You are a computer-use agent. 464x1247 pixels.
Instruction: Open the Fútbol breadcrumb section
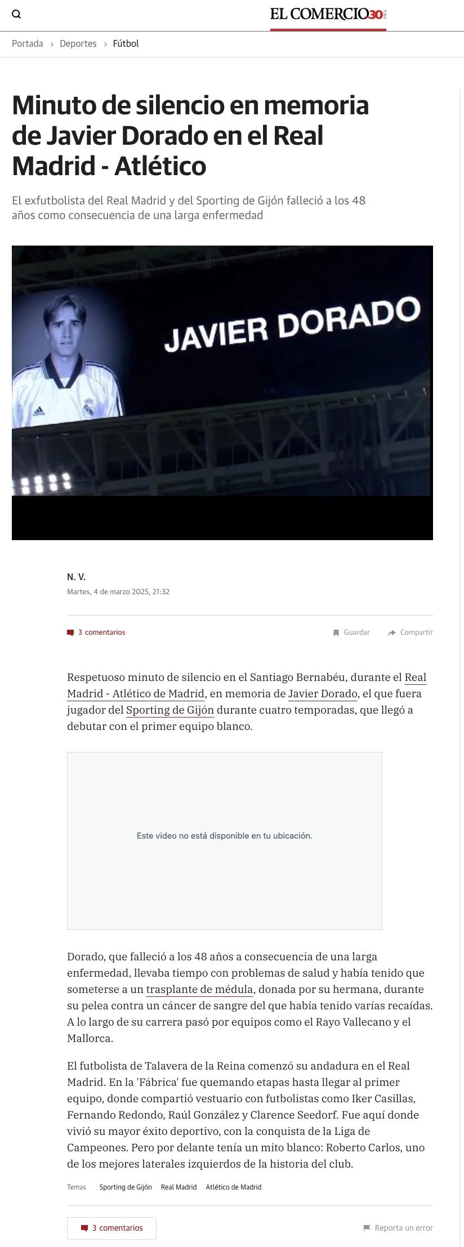pyautogui.click(x=126, y=43)
